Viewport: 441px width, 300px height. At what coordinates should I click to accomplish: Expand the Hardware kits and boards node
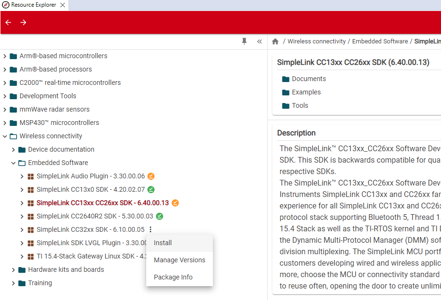point(13,269)
